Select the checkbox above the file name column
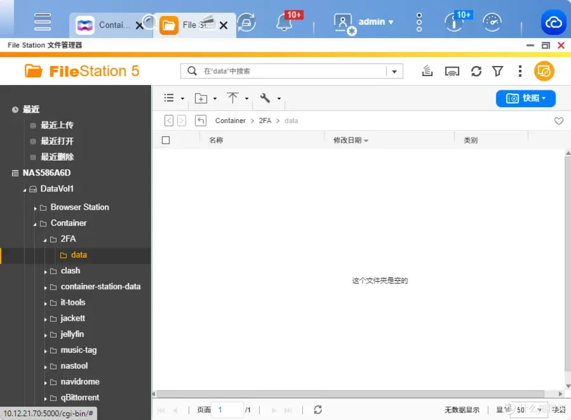The image size is (571, 420). click(165, 139)
